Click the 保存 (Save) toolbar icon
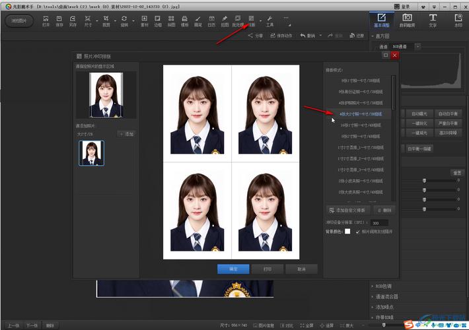The height and width of the screenshot is (330, 469). 60,20
